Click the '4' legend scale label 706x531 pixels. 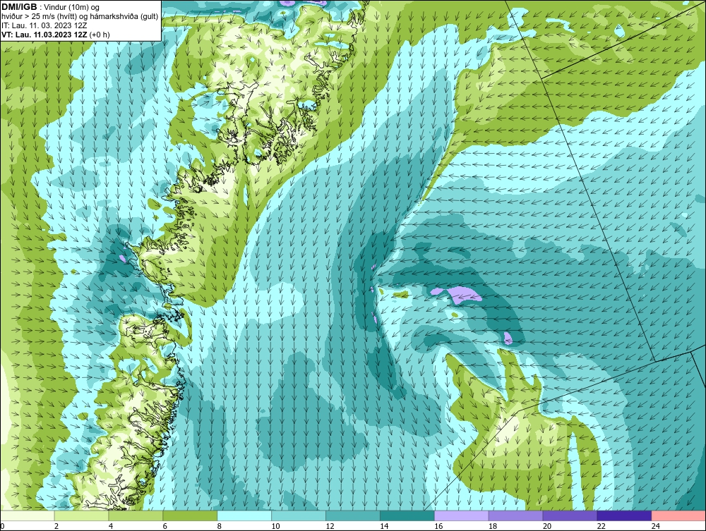[111, 526]
